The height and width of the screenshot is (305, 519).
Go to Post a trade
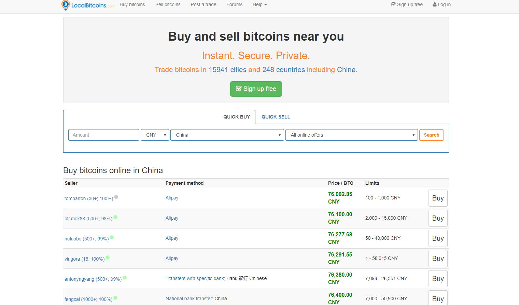tap(204, 5)
